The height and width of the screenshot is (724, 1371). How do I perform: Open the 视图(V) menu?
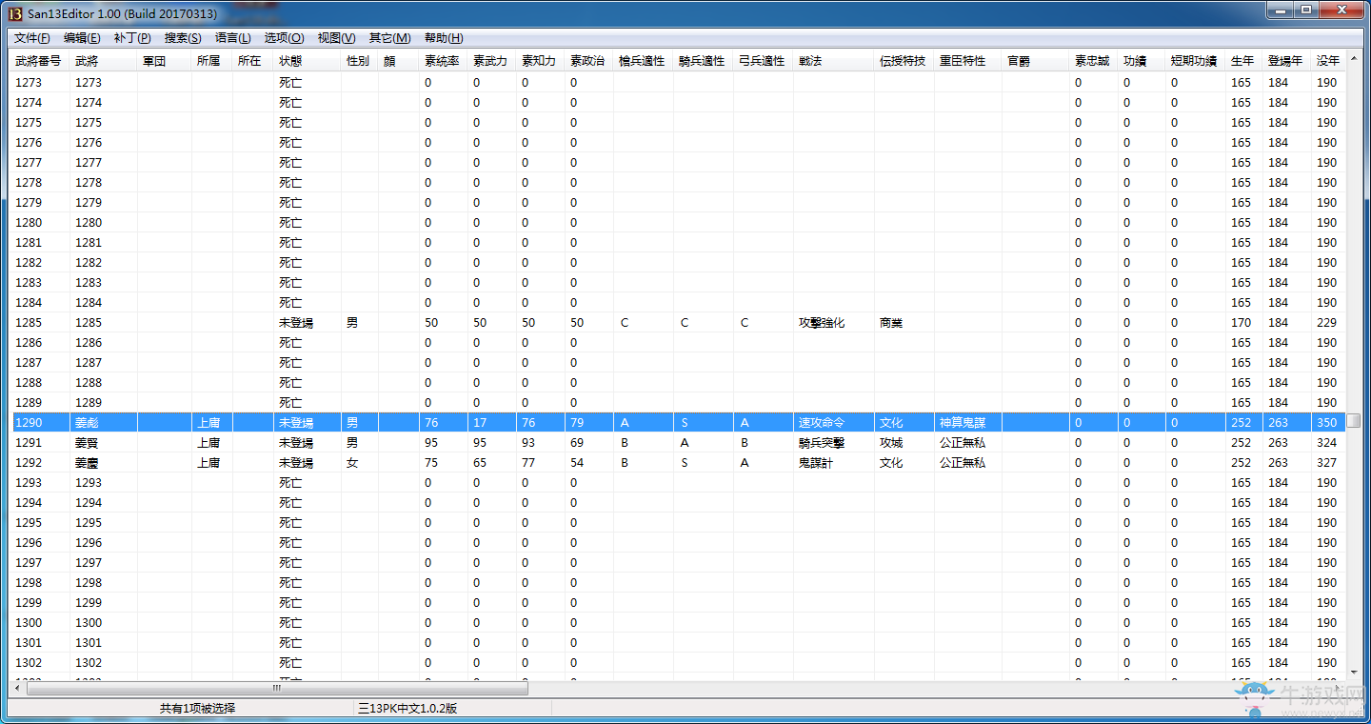[337, 38]
